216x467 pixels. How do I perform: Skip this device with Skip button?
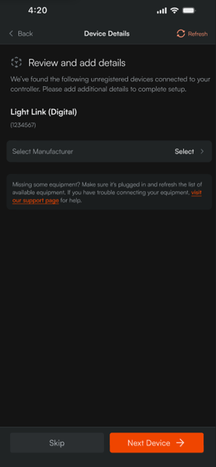[x=57, y=443]
